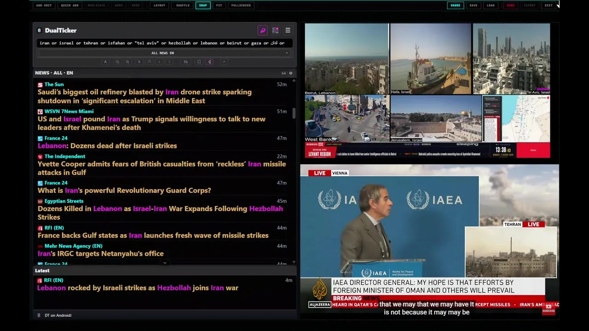This screenshot has width=589, height=331.
Task: Open 'Dozens Killed in Lebanon' Egyptian Streets headline
Action: [x=160, y=213]
